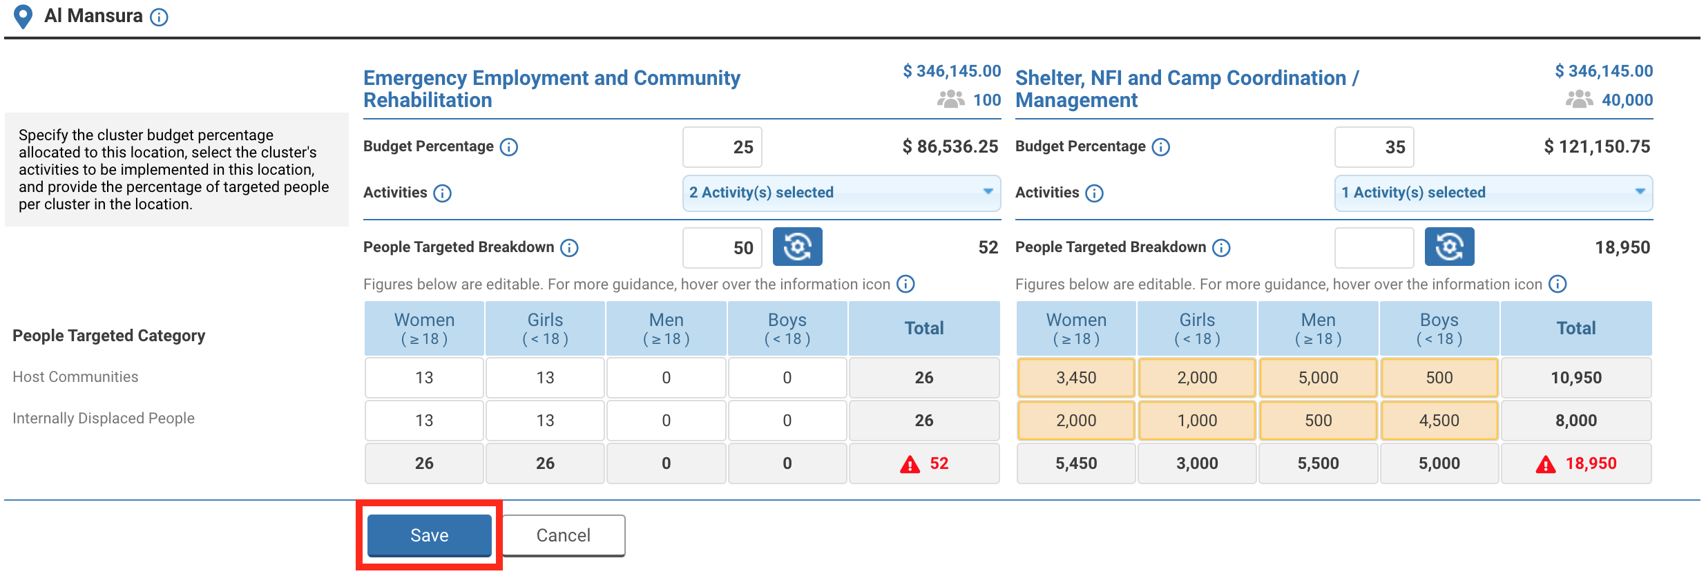Edit Shelter Internally Displaced Boys field 4,500

click(1439, 421)
